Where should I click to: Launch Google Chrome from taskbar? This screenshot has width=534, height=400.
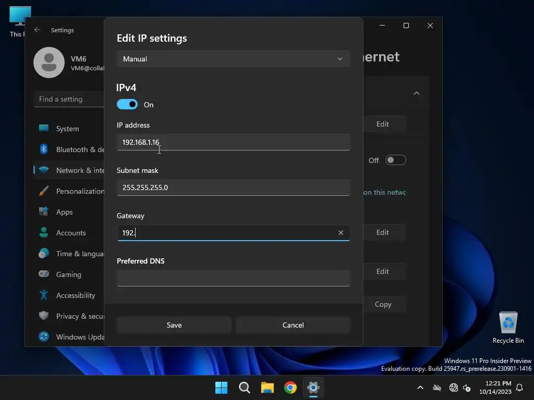[290, 387]
